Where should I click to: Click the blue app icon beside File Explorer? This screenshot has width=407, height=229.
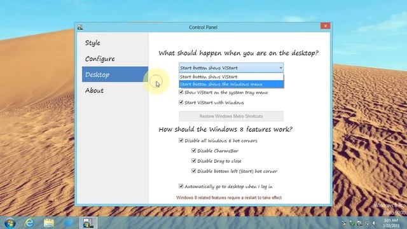(x=69, y=223)
